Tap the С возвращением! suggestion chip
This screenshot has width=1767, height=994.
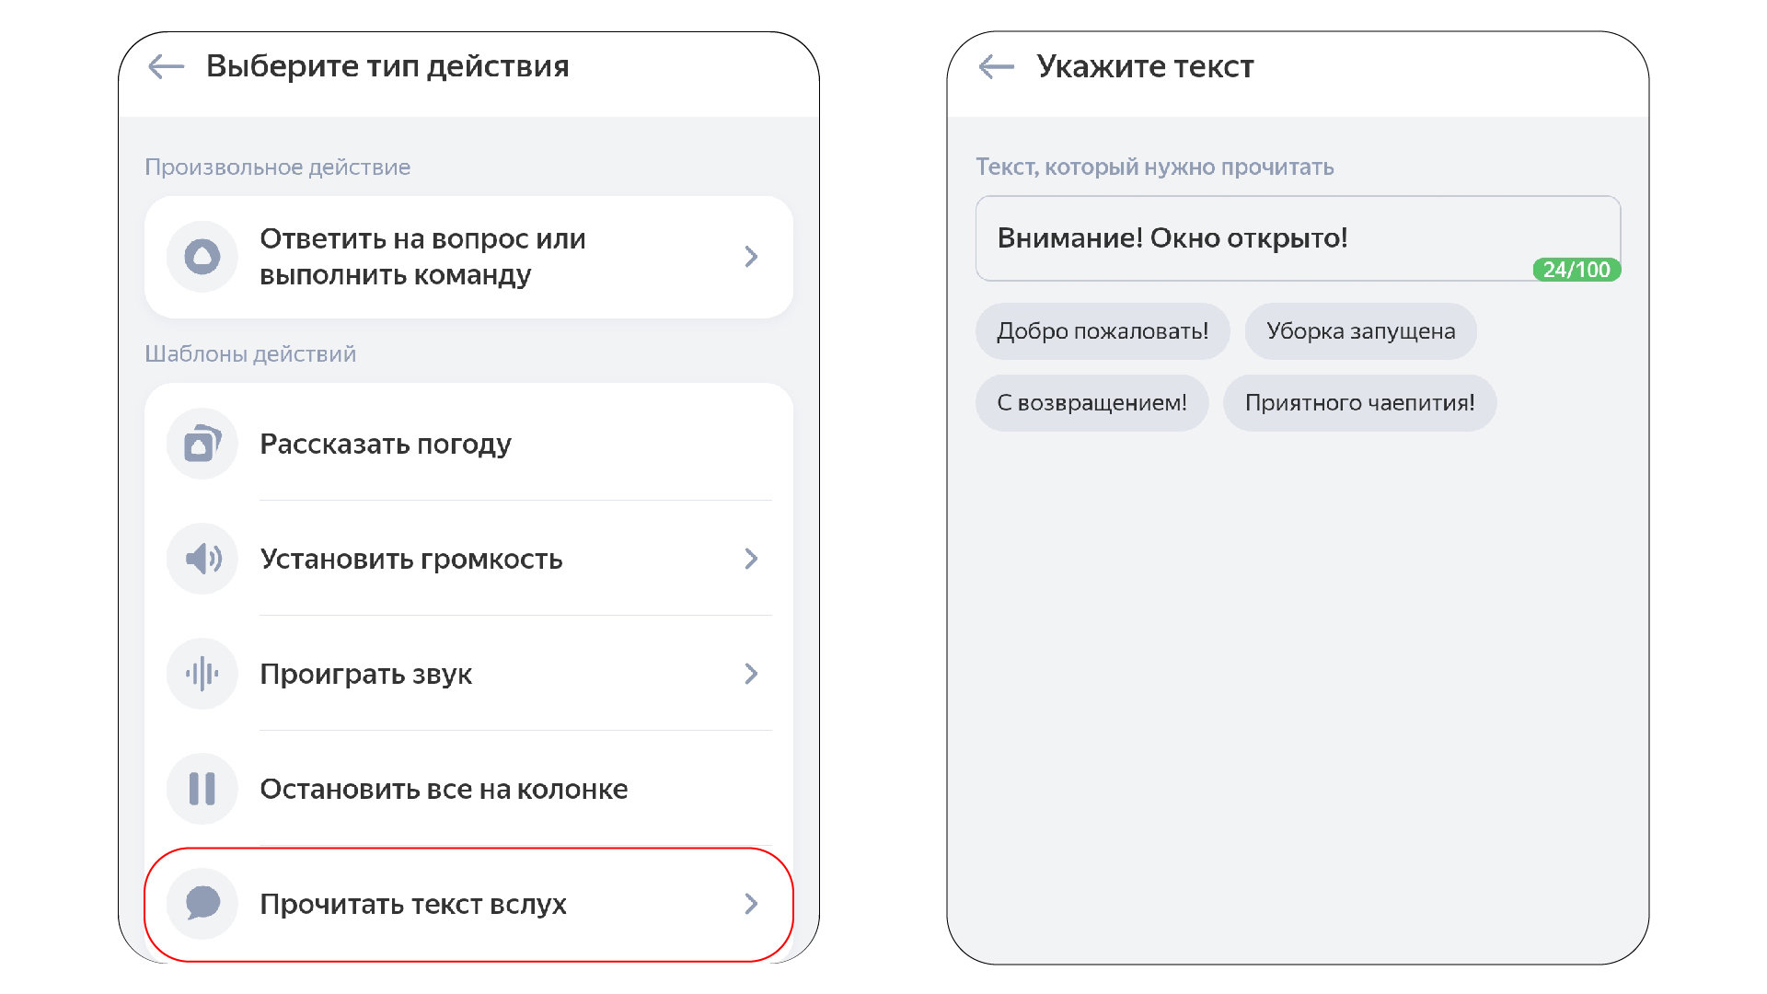1091,403
